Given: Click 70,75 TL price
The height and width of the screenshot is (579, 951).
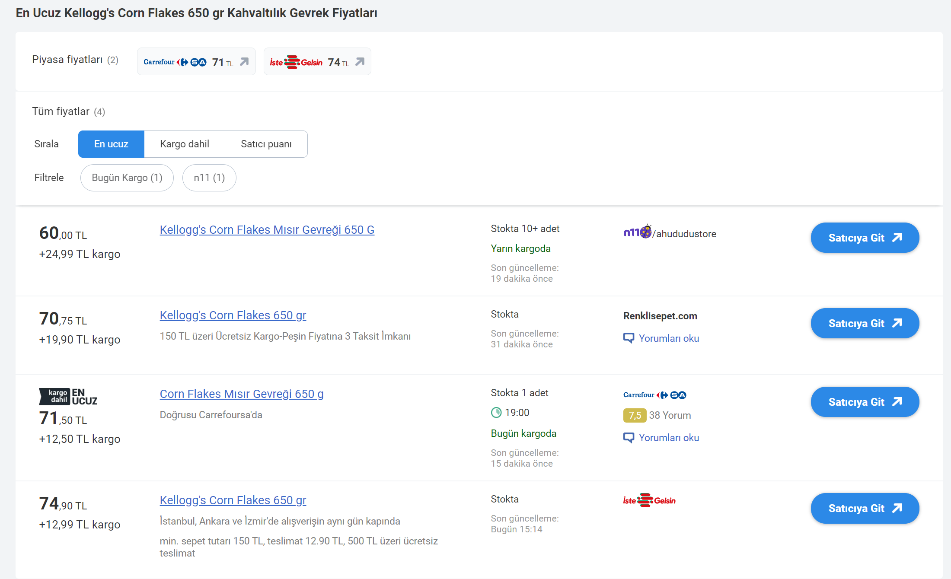Looking at the screenshot, I should (x=63, y=319).
